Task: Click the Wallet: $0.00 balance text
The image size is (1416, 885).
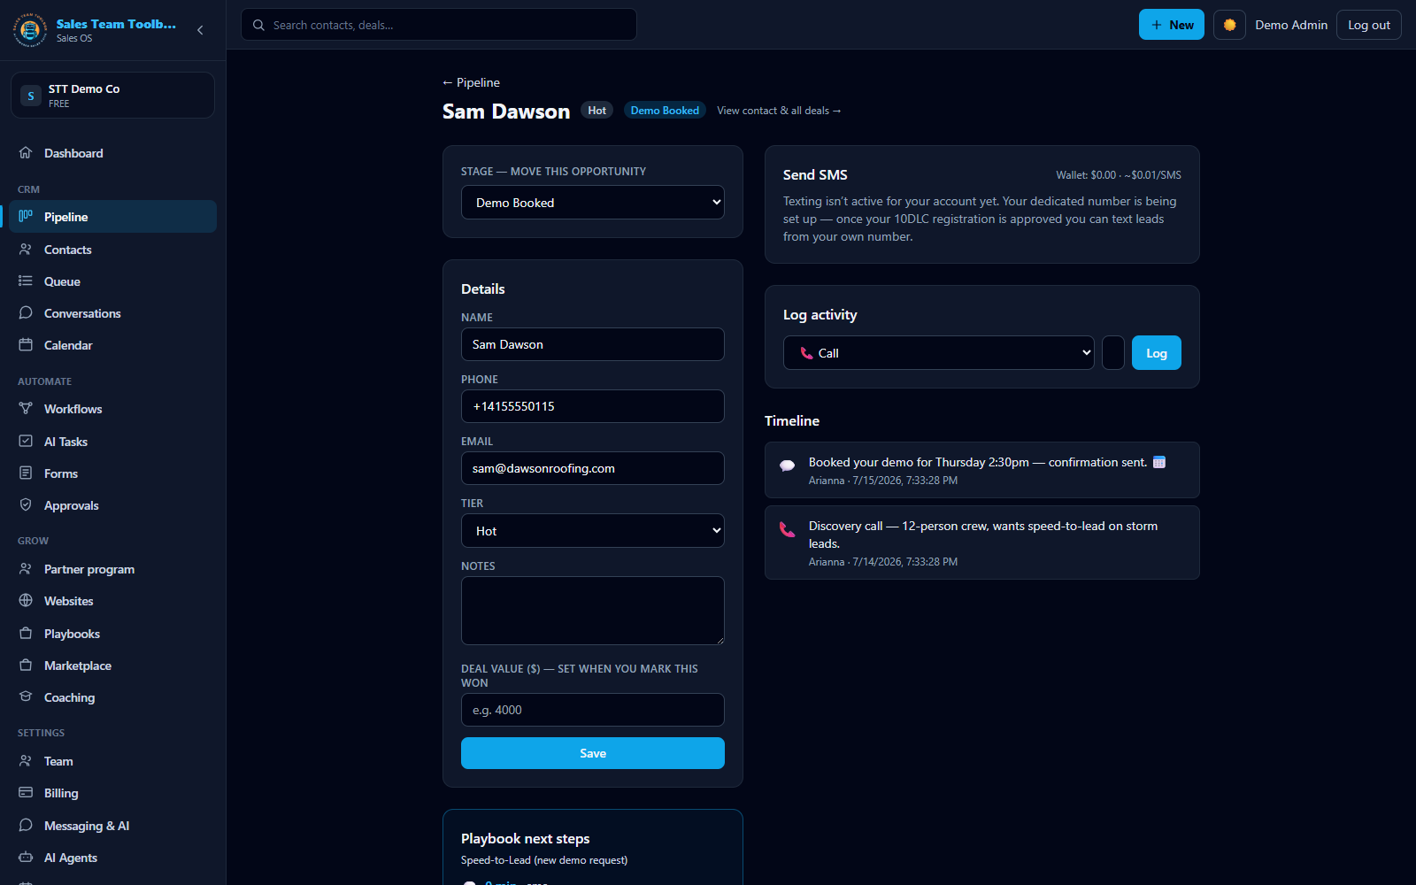Action: pos(1086,175)
